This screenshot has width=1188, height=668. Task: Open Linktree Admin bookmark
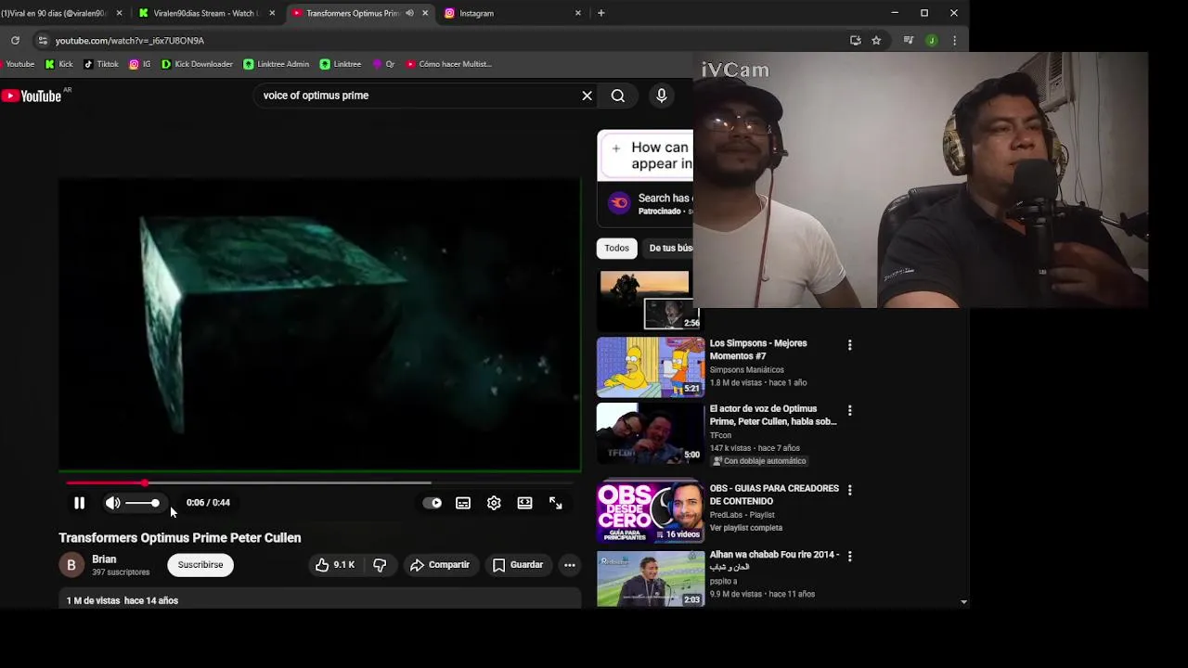click(x=277, y=64)
